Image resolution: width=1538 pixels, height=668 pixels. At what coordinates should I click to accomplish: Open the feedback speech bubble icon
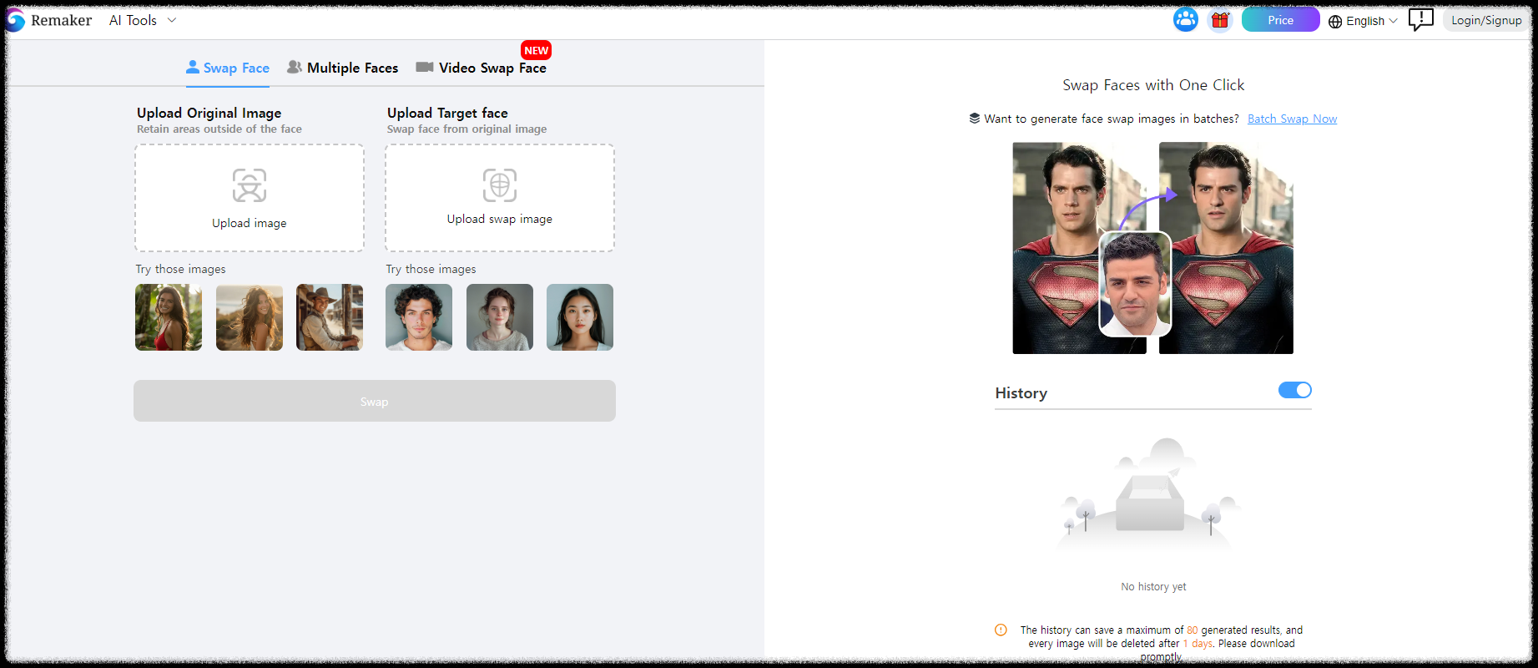coord(1420,19)
